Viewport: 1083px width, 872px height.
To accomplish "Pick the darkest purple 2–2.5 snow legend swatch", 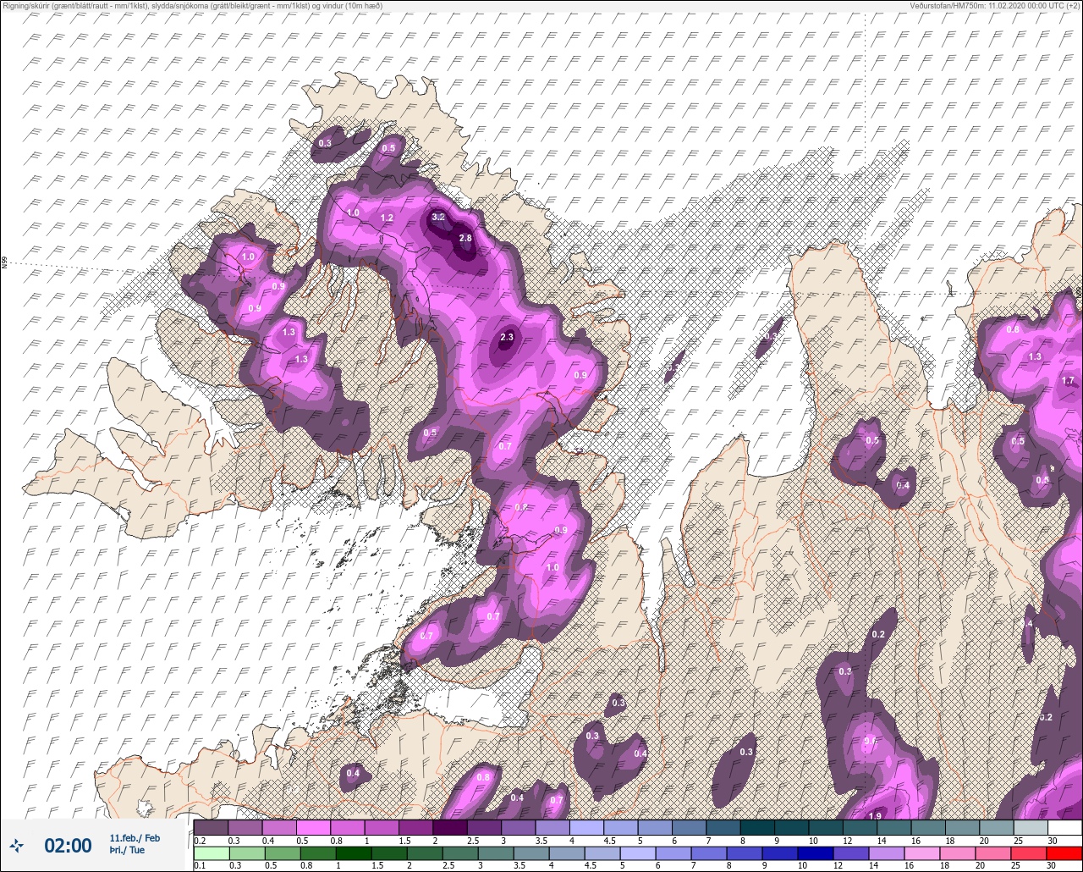I will [450, 827].
